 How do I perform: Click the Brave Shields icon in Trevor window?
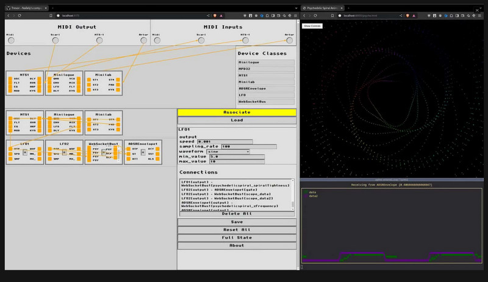215,16
